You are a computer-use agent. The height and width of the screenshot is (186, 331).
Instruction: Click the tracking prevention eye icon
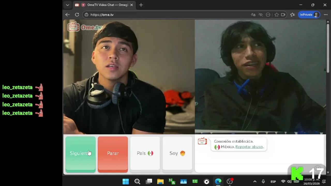(261, 15)
